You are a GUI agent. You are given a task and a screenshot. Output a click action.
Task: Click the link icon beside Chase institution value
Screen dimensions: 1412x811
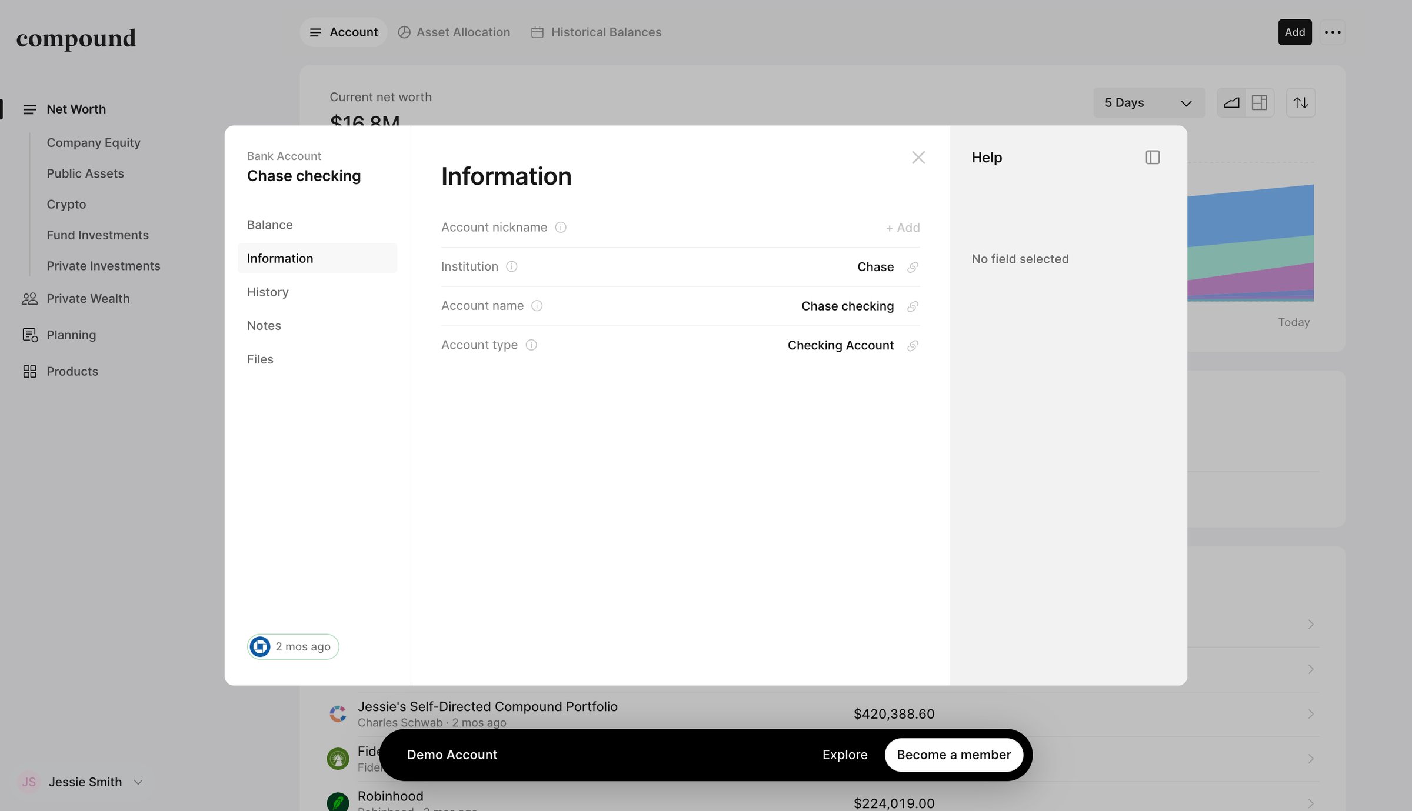point(913,267)
